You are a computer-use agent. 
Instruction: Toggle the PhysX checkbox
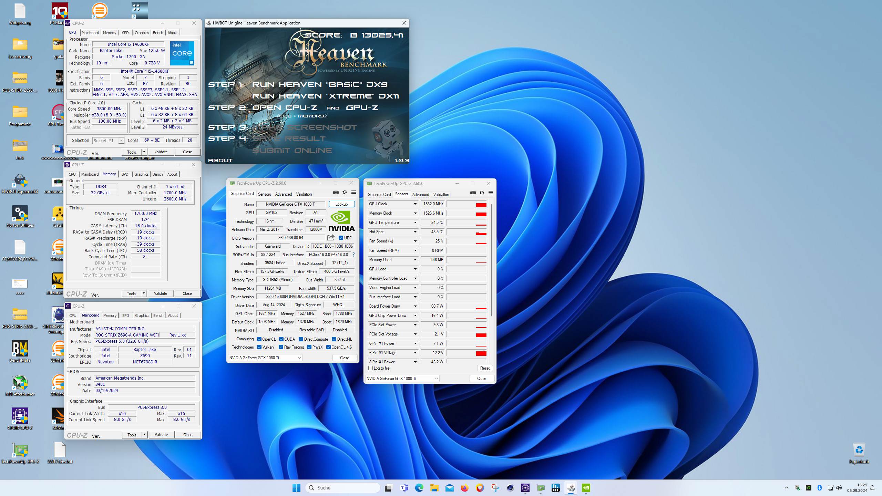[x=309, y=347]
